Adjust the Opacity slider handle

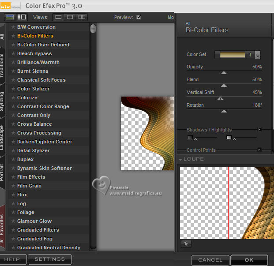coord(224,73)
